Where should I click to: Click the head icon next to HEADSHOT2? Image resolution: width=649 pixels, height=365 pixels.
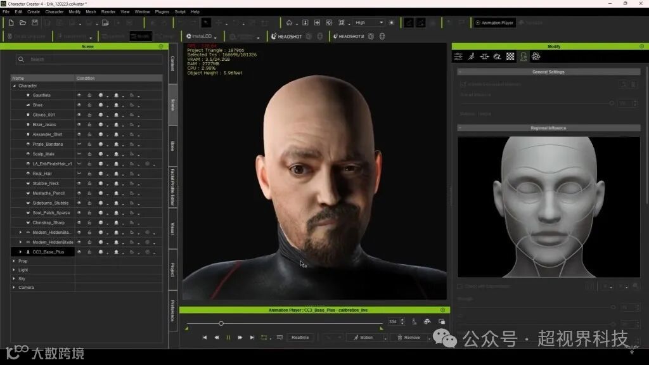point(382,36)
